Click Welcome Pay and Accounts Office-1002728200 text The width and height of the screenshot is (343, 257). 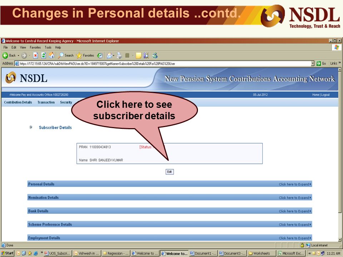[39, 95]
